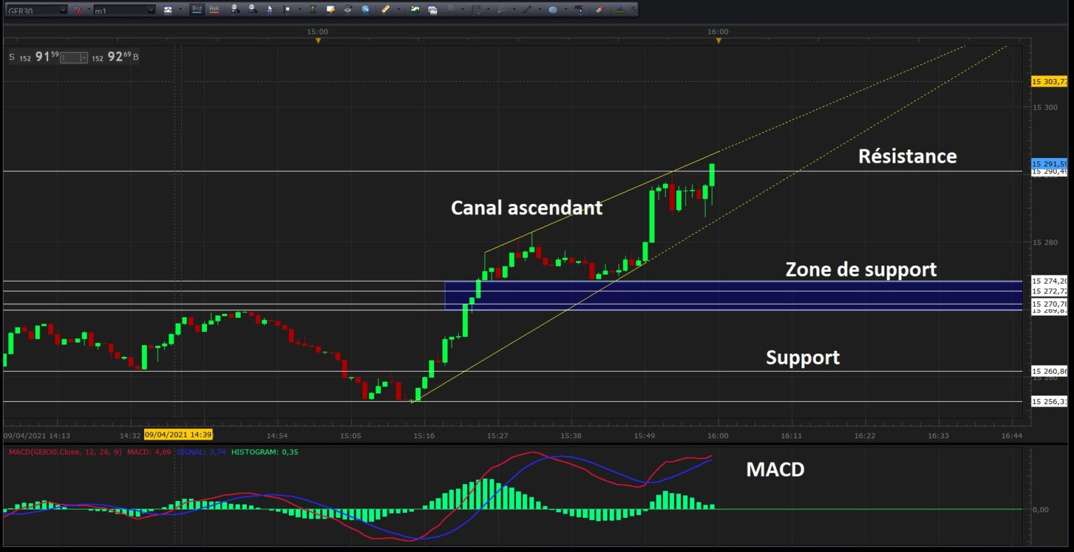Select the mouse cursor pointer tool

pyautogui.click(x=269, y=10)
